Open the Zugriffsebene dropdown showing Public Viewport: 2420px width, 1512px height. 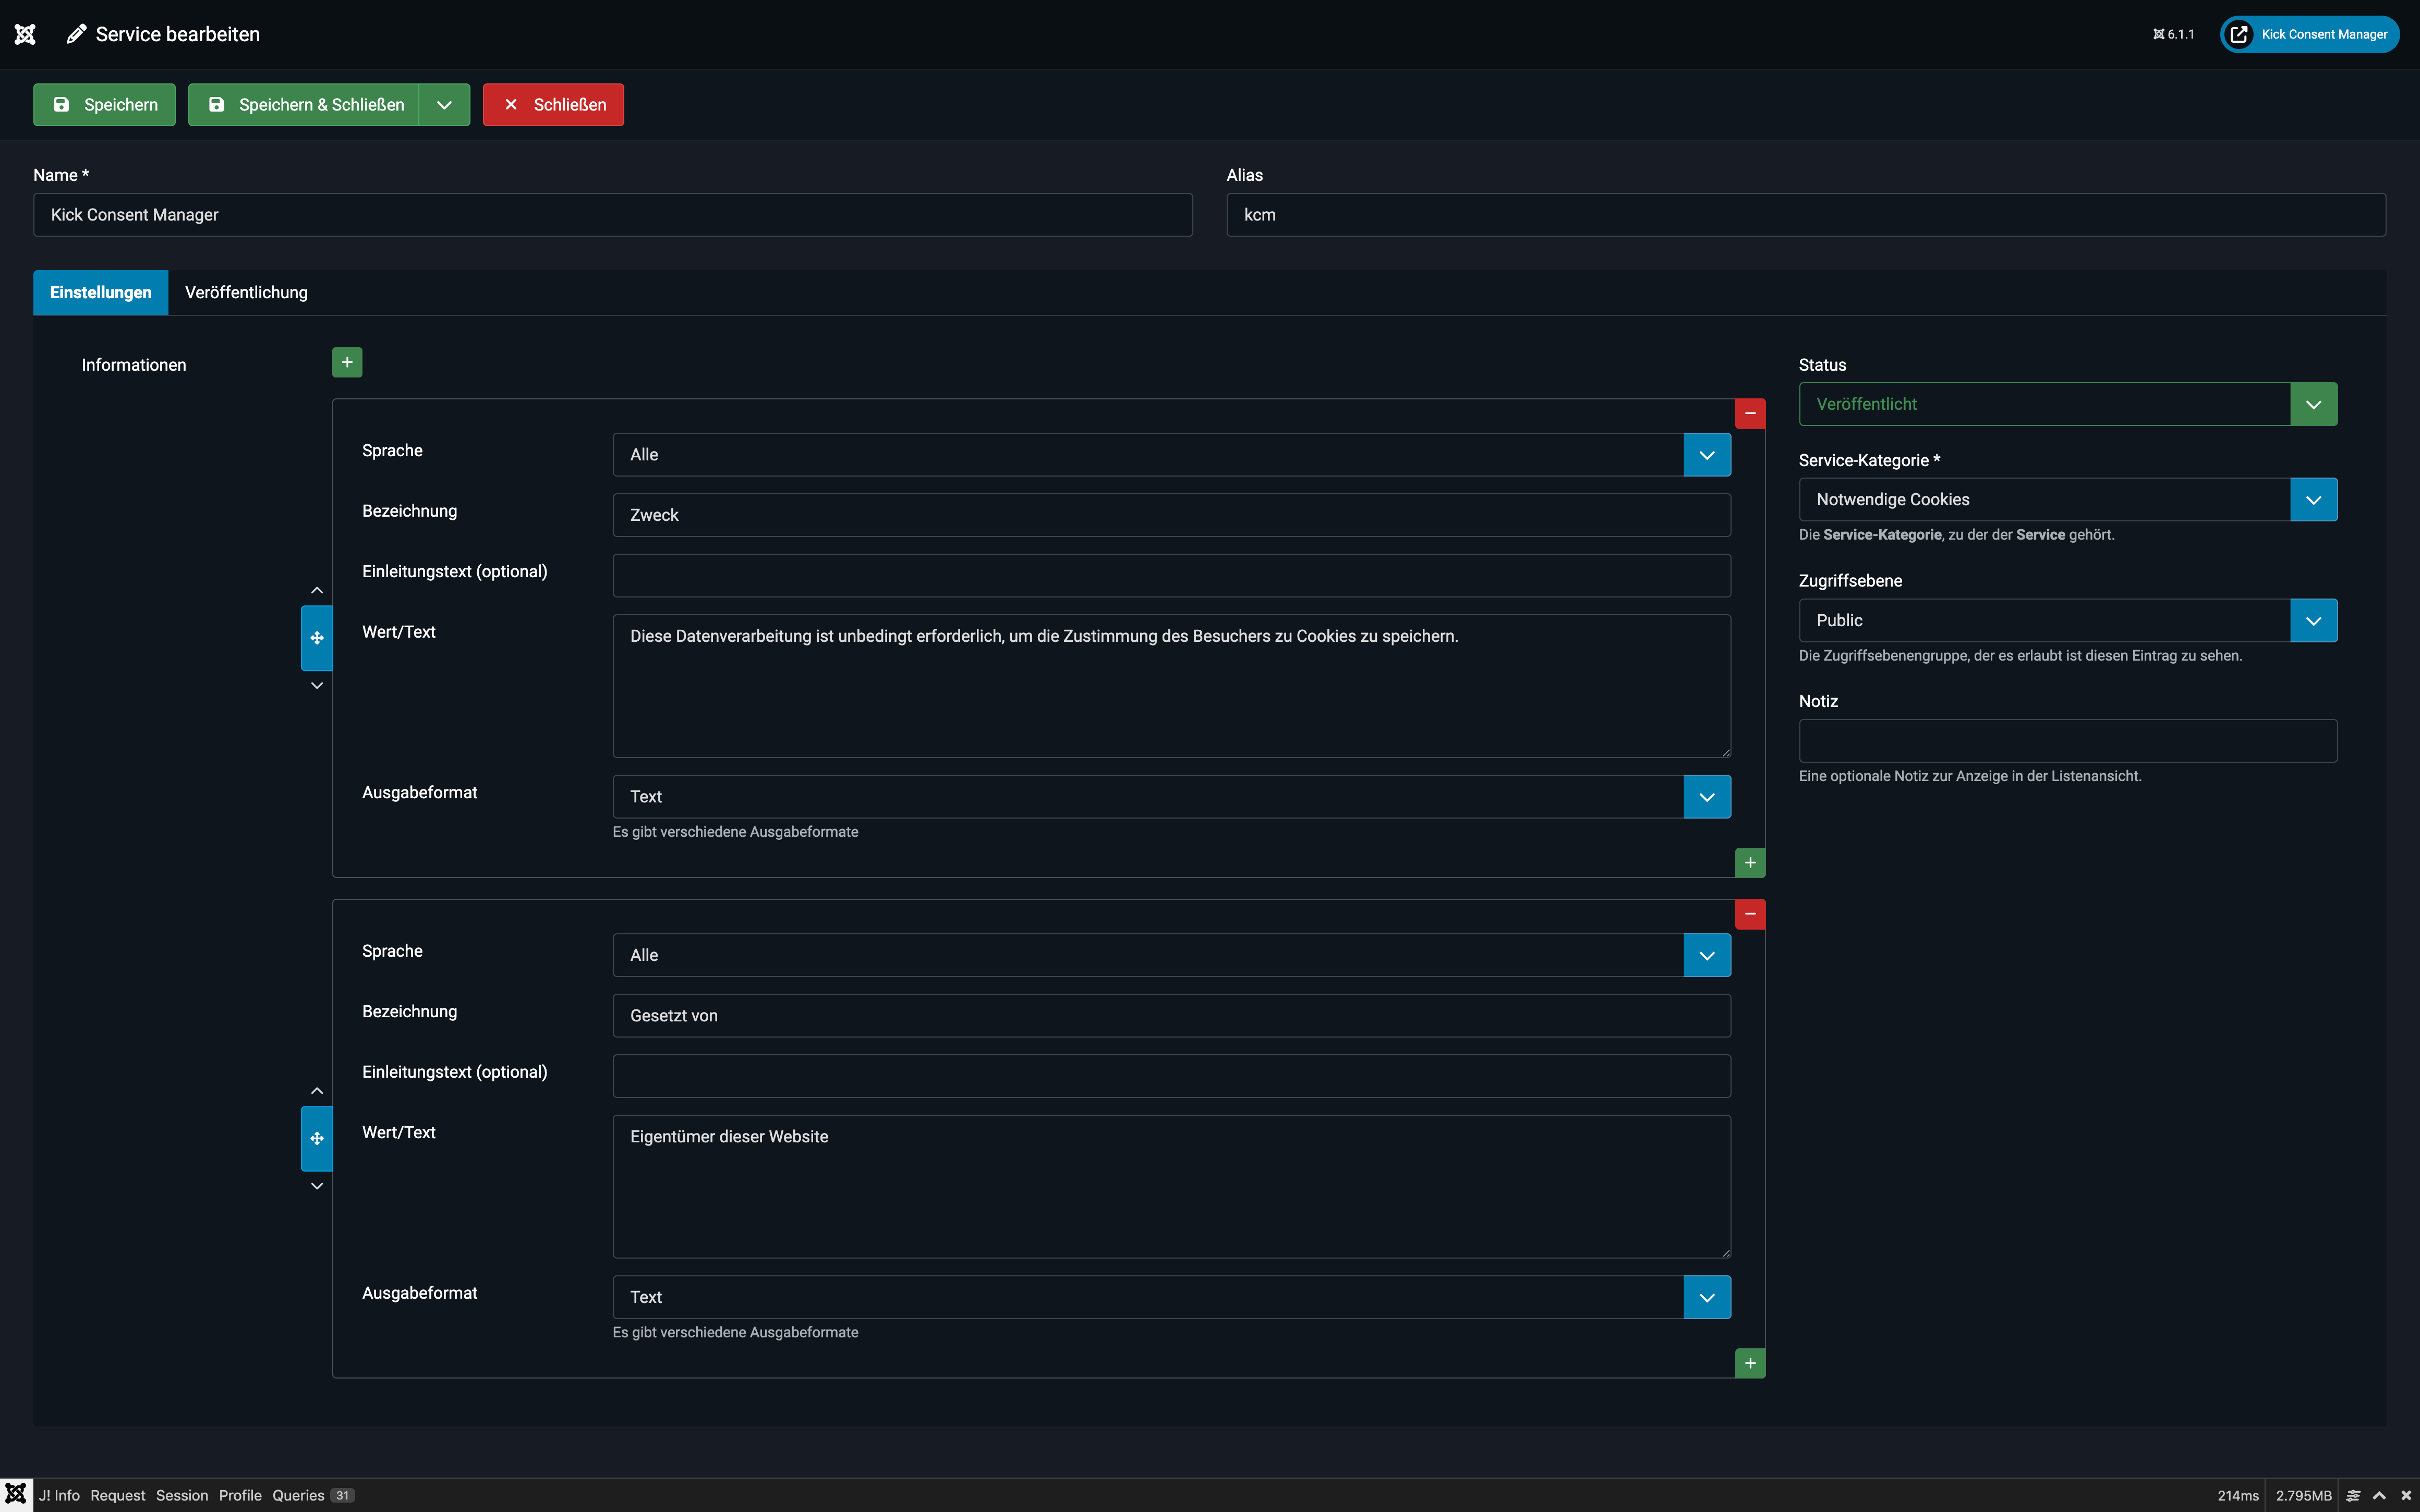(2068, 620)
